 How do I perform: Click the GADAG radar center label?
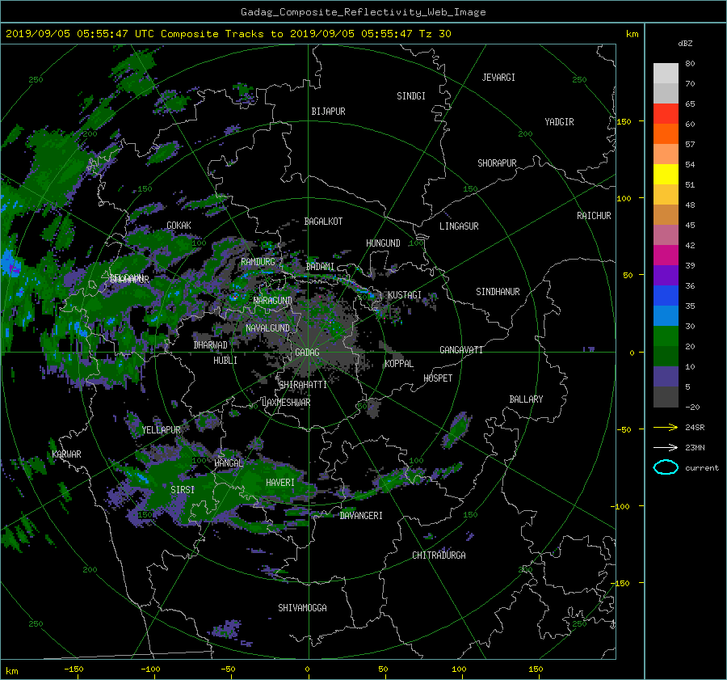coord(308,353)
